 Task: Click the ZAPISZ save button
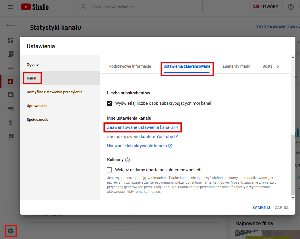point(281,207)
